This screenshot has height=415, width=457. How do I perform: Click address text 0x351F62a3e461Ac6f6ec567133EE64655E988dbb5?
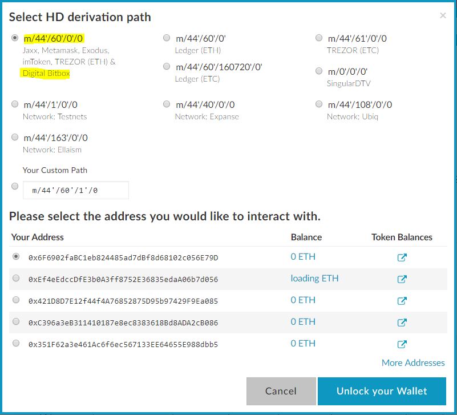tap(123, 344)
